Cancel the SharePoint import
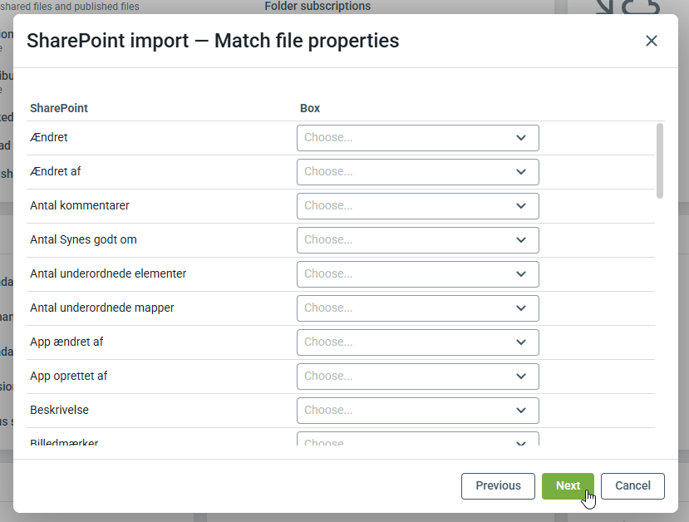The height and width of the screenshot is (522, 689). point(632,486)
